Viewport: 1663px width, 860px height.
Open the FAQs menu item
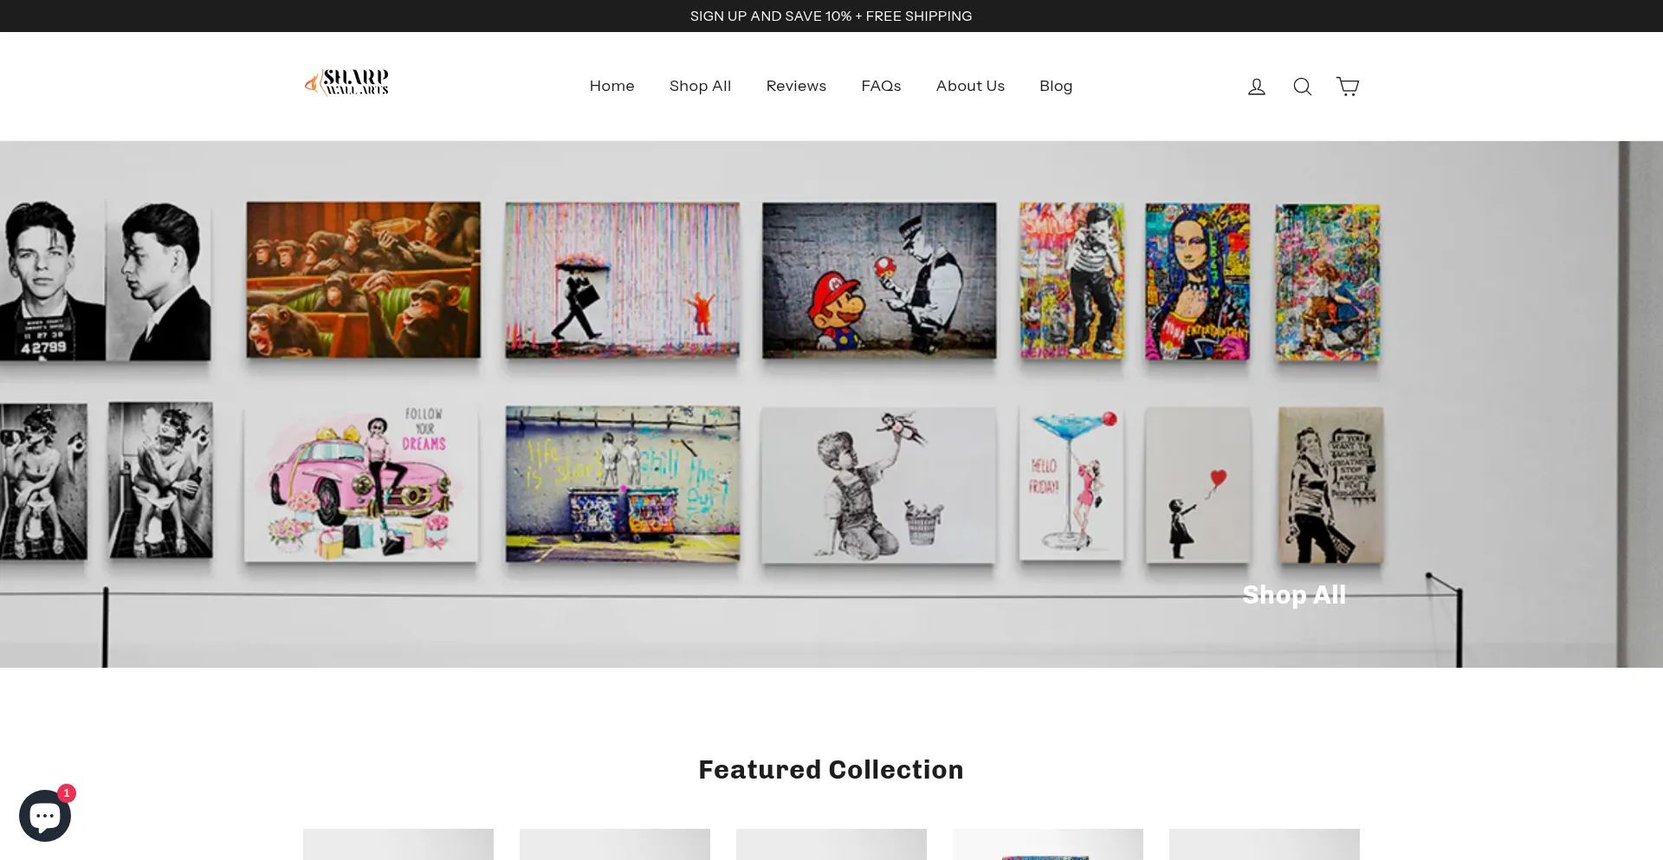point(881,86)
